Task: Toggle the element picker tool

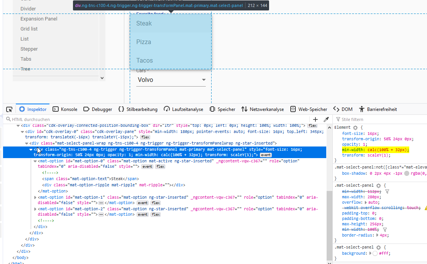Action: click(9, 109)
